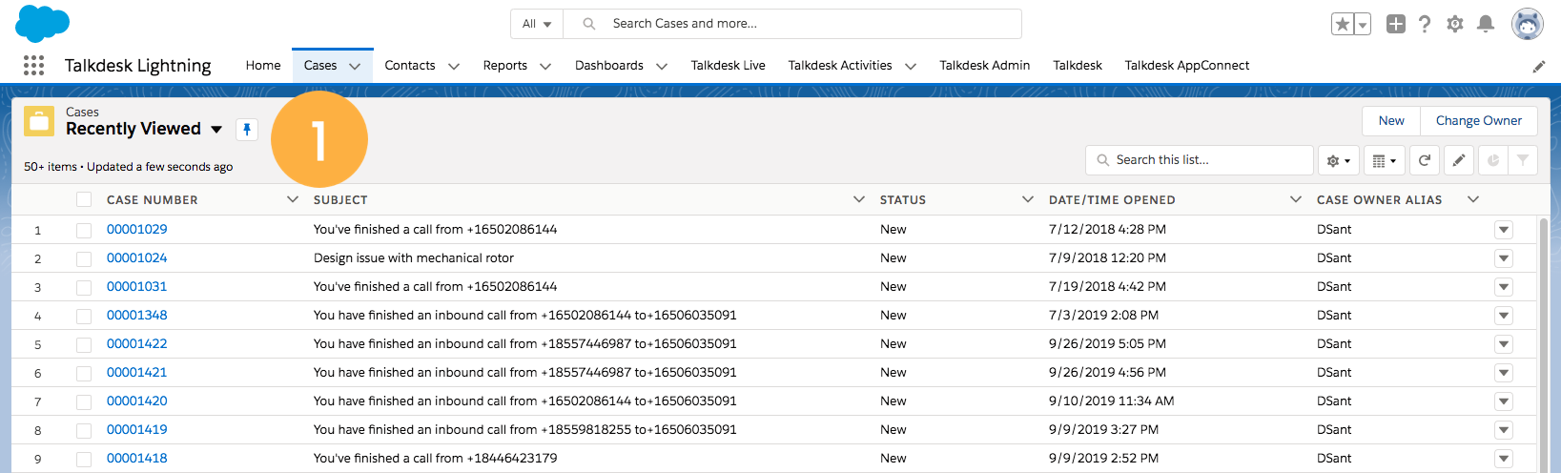The width and height of the screenshot is (1561, 473).
Task: Open the favorites list dropdown arrow
Action: tap(1363, 24)
